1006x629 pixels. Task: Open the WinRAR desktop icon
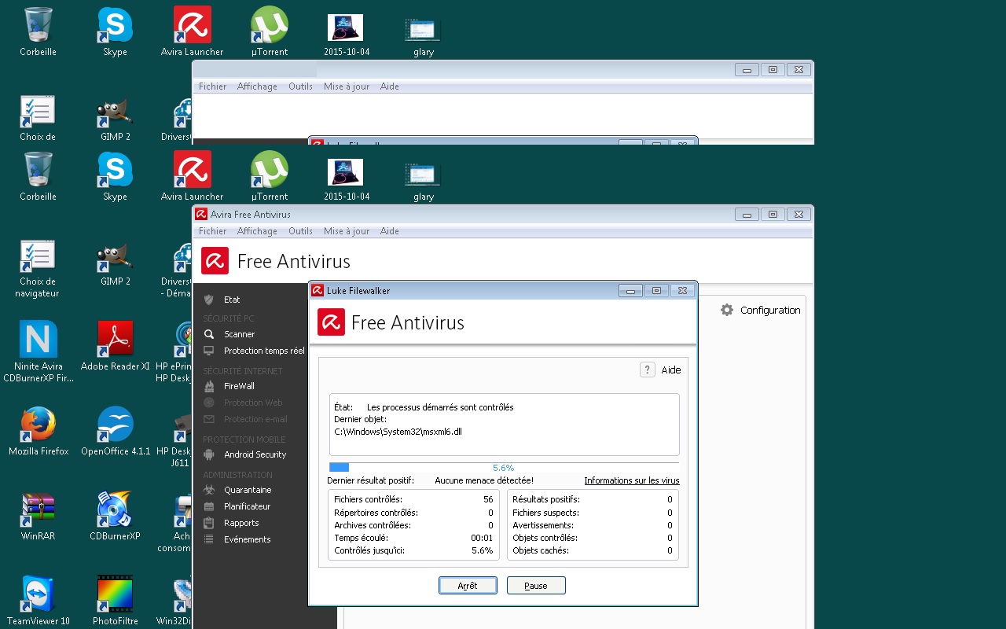39,510
